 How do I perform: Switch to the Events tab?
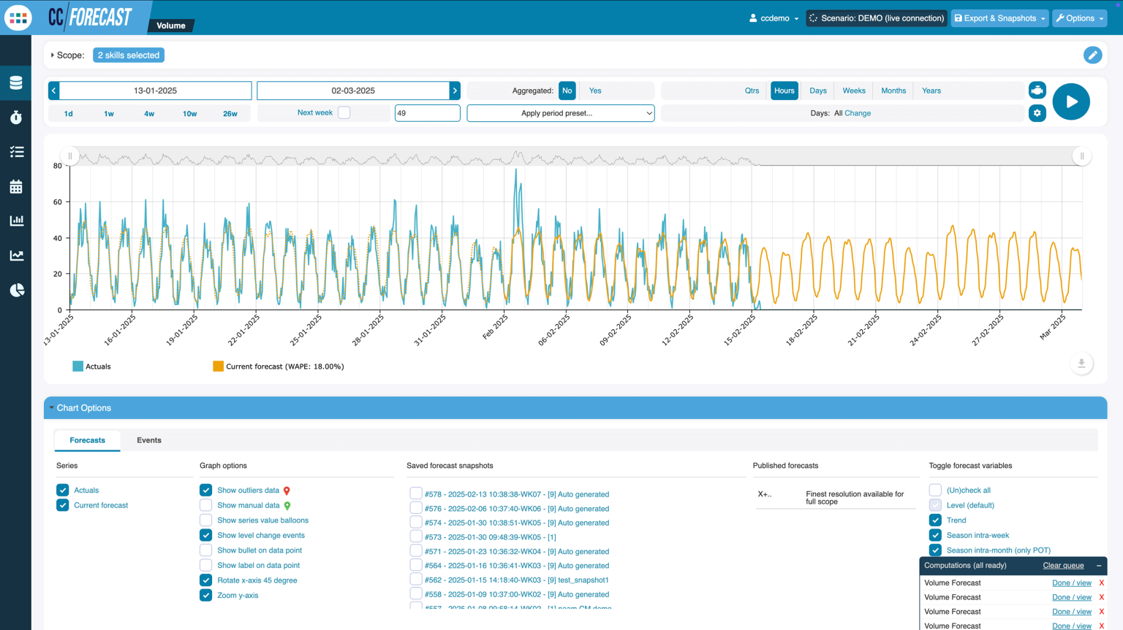149,440
